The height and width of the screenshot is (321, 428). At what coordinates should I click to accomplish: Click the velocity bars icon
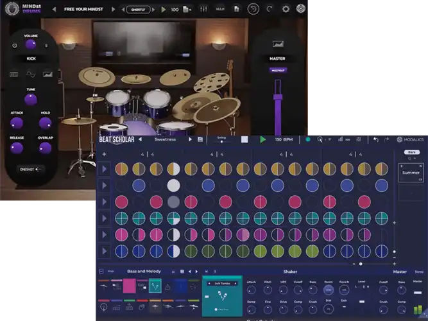(340, 139)
